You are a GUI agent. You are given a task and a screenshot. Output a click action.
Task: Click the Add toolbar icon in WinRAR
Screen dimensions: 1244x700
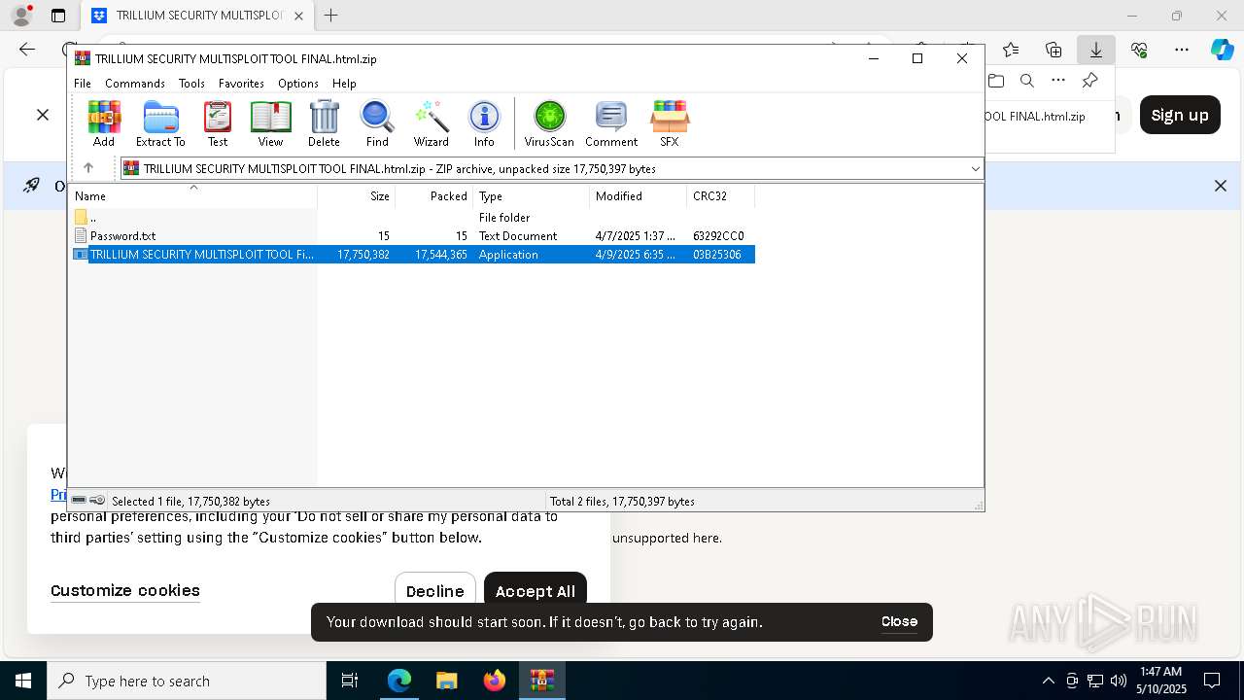click(104, 123)
